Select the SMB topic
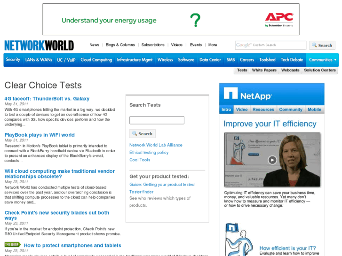 pos(231,60)
